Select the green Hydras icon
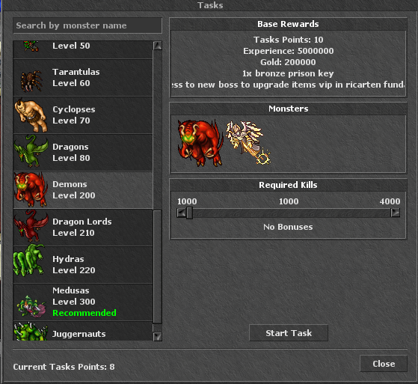 pos(29,260)
